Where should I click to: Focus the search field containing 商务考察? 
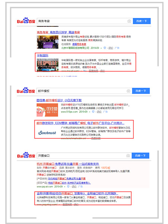[82, 21]
